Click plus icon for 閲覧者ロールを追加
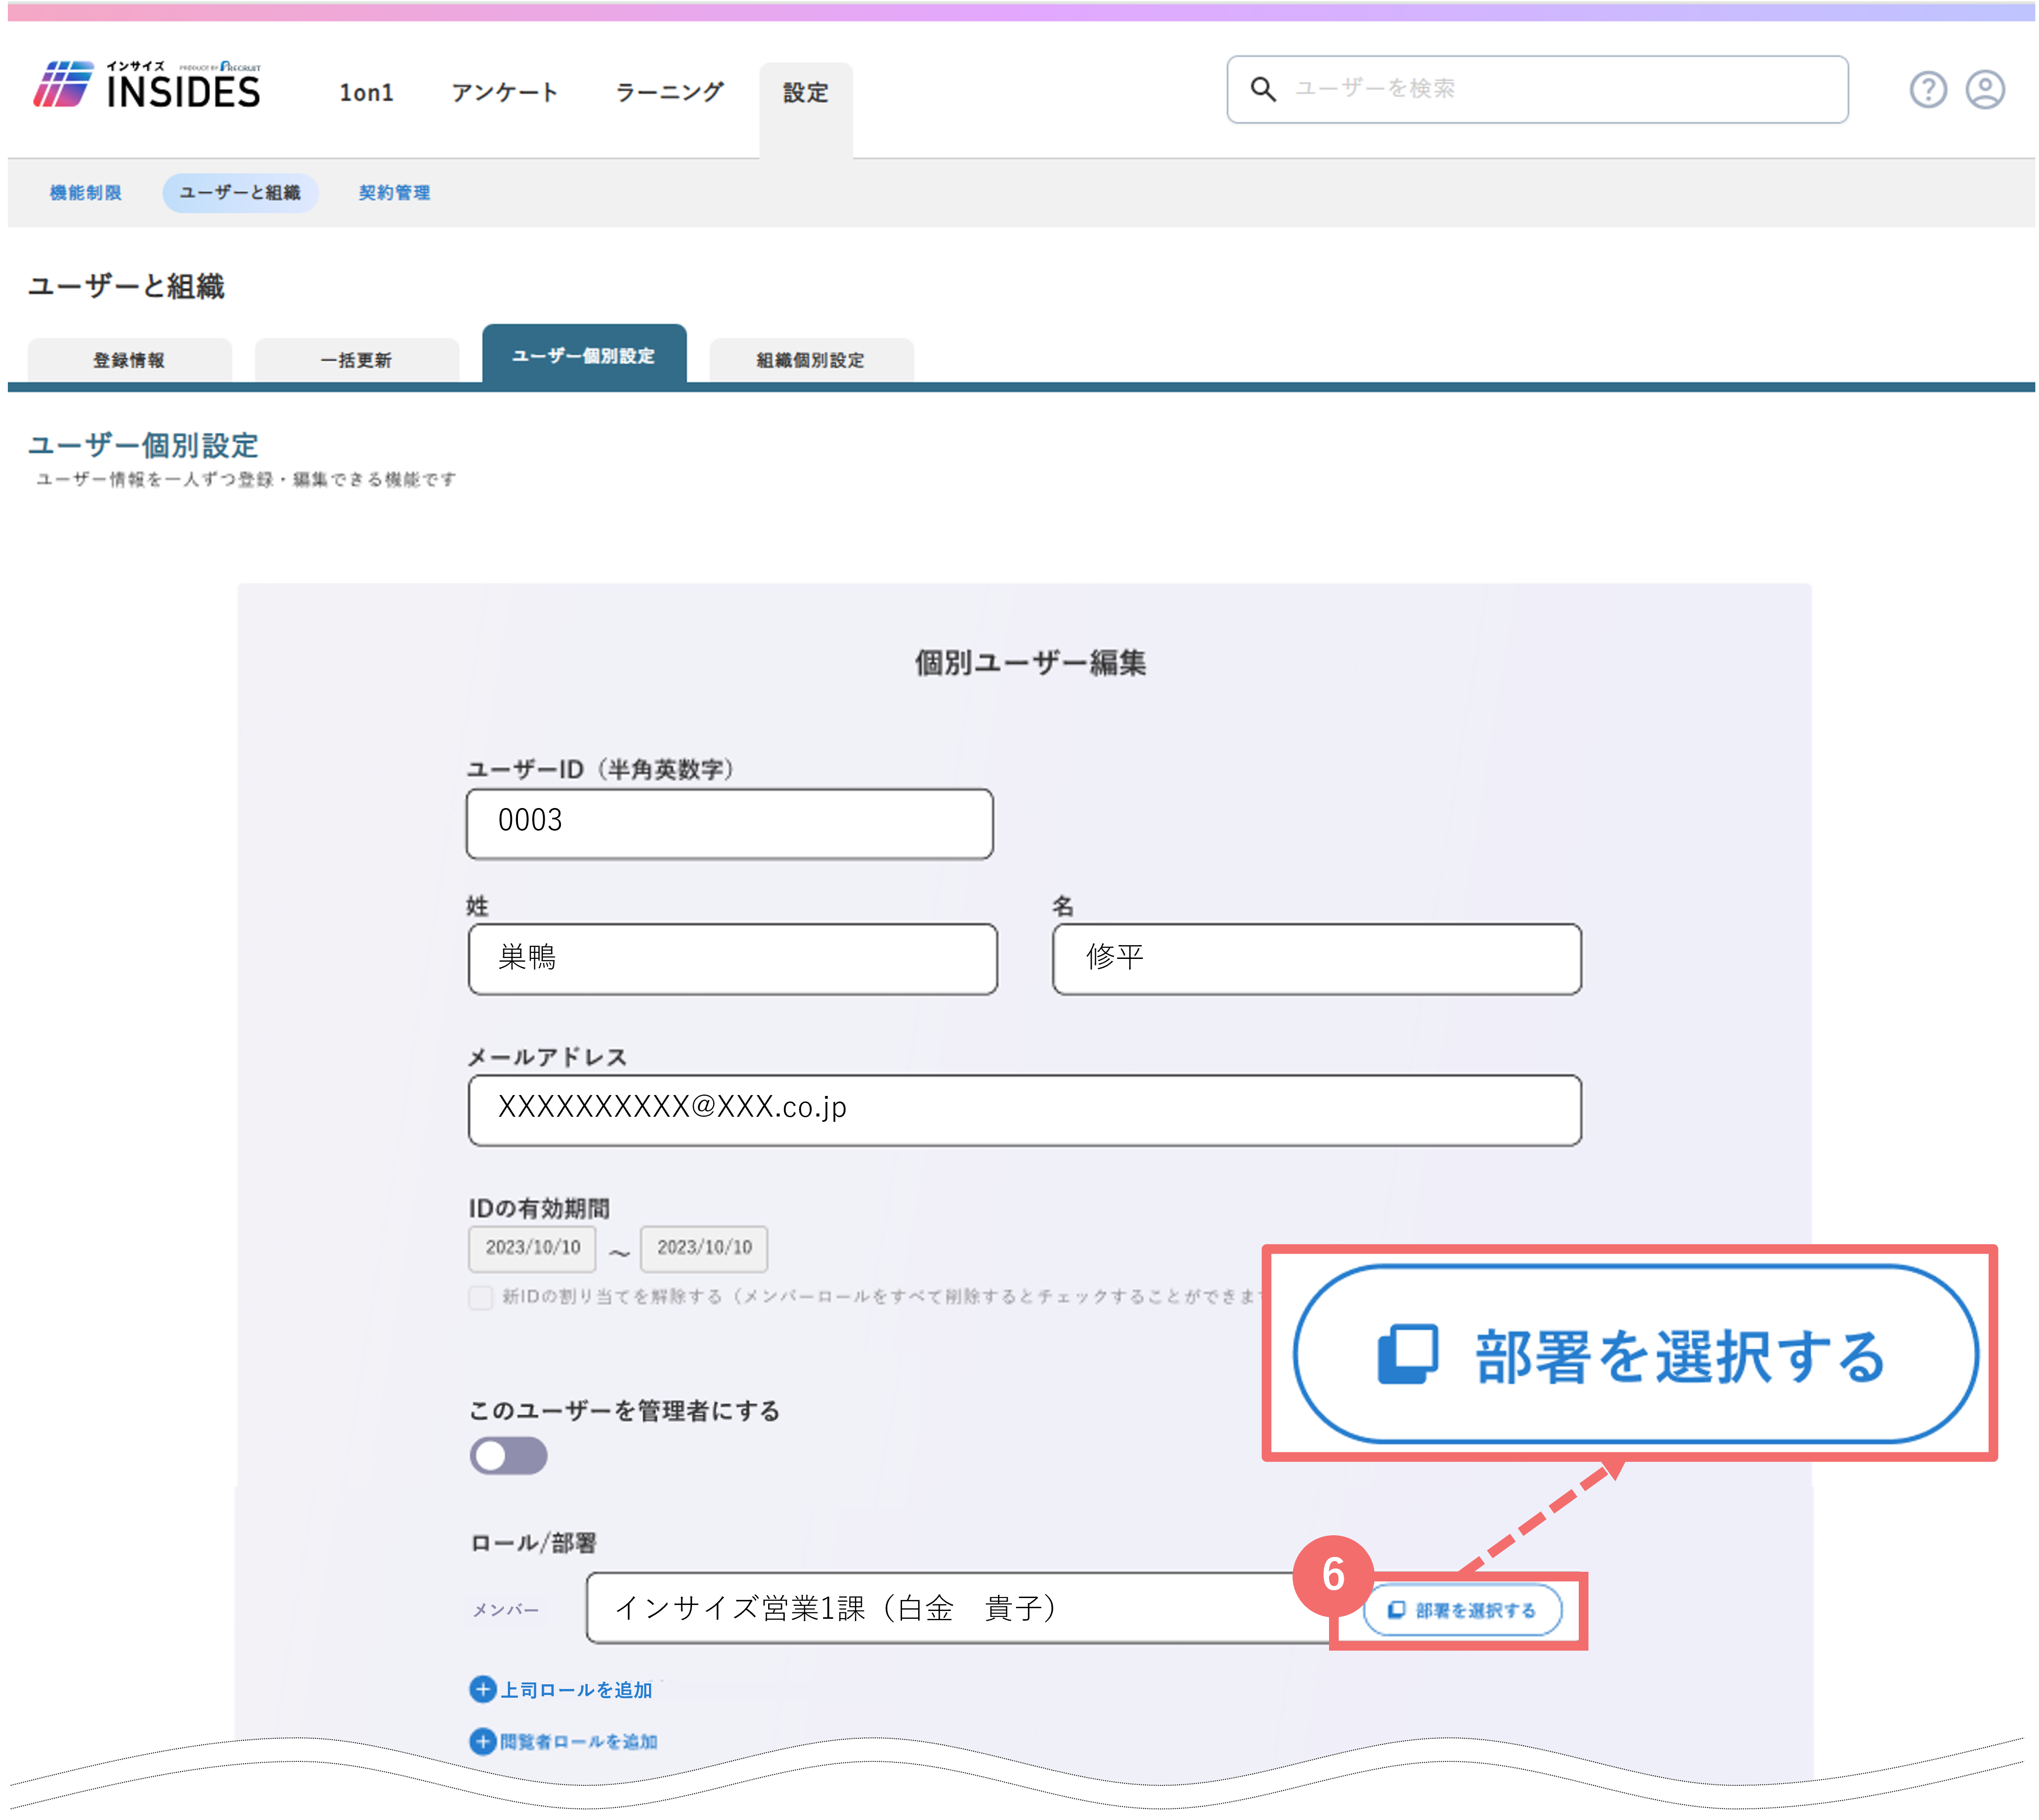The image size is (2039, 1820). (x=482, y=1741)
